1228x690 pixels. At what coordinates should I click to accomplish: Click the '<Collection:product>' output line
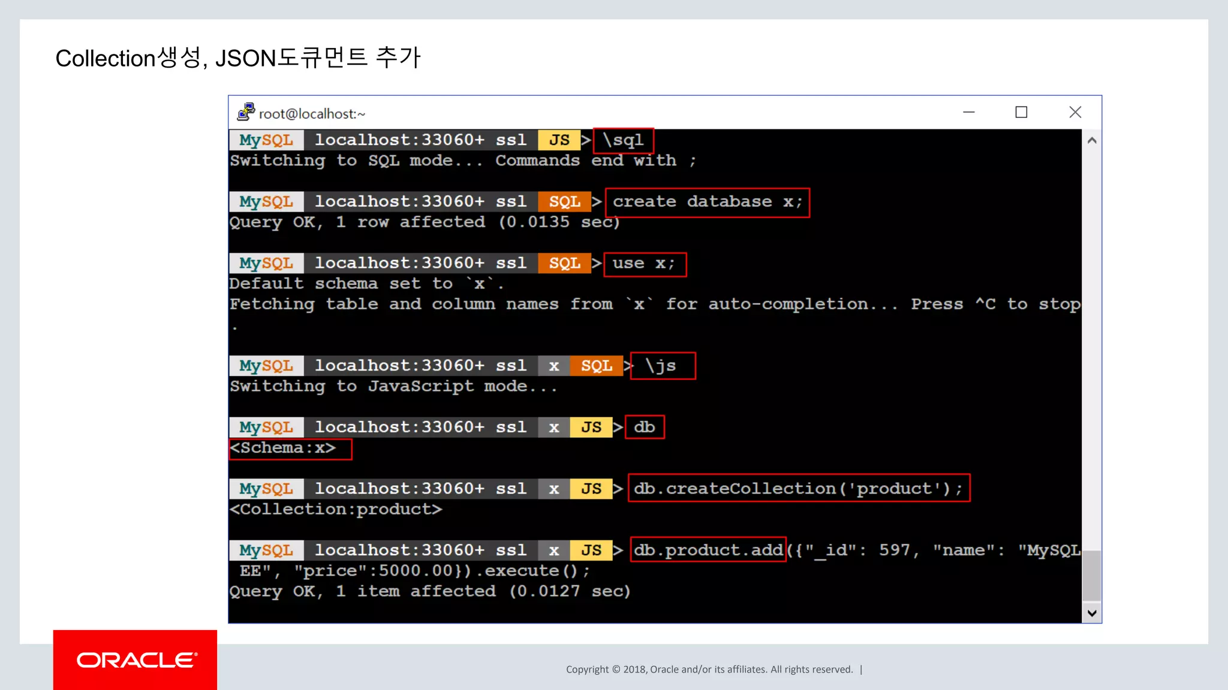pos(336,510)
